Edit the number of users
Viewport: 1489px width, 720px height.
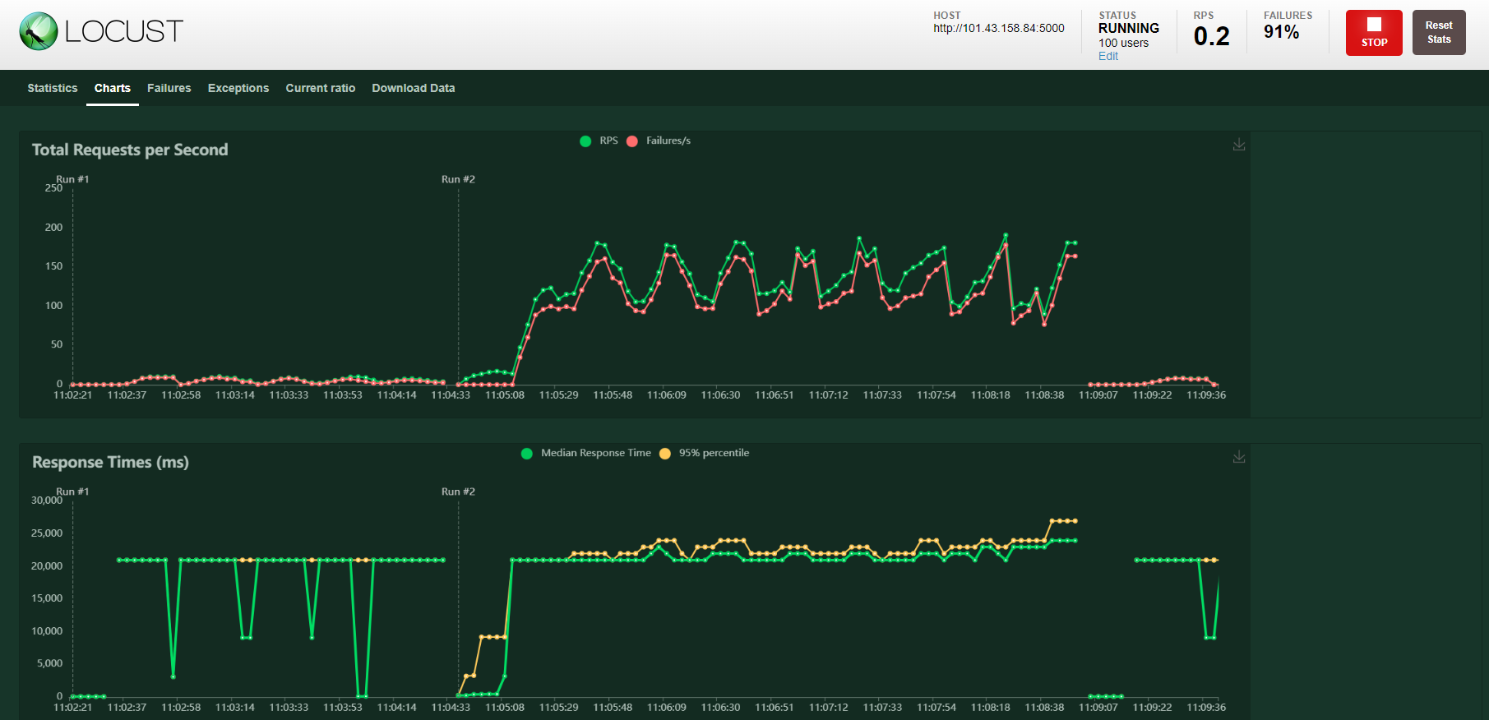1108,57
